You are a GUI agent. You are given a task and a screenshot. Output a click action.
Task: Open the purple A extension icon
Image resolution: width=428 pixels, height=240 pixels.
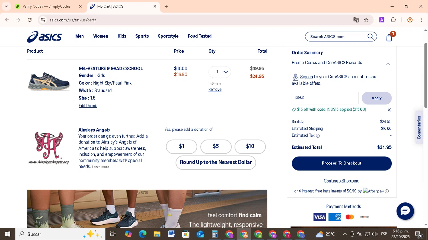point(381,20)
